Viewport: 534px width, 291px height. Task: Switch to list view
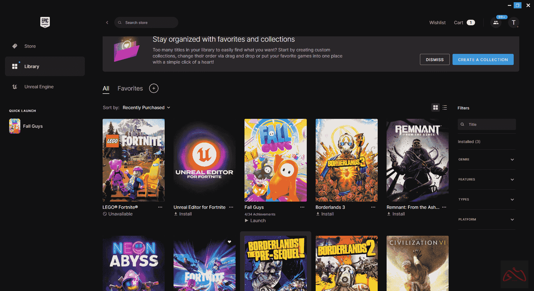click(445, 107)
